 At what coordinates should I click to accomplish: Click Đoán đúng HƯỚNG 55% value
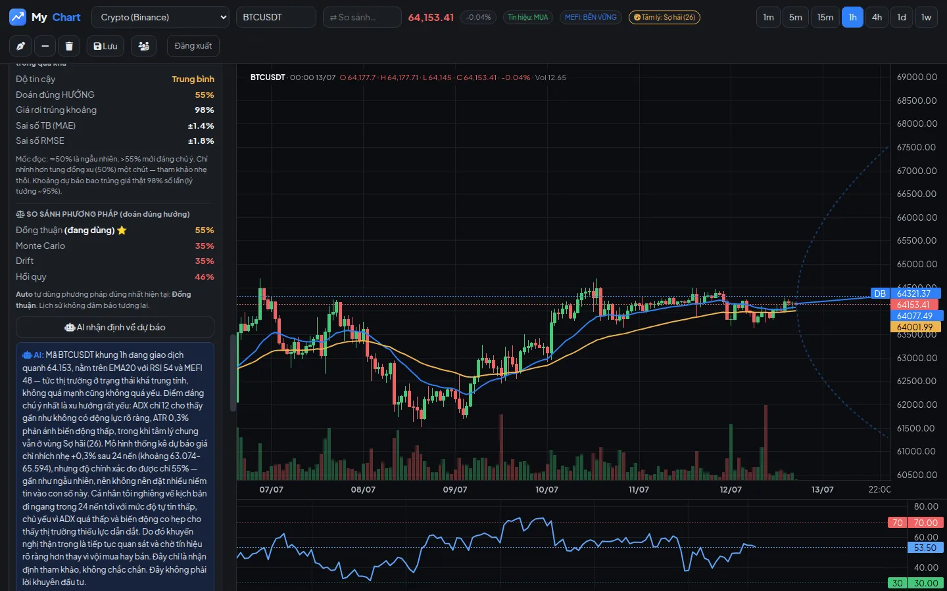click(x=205, y=95)
